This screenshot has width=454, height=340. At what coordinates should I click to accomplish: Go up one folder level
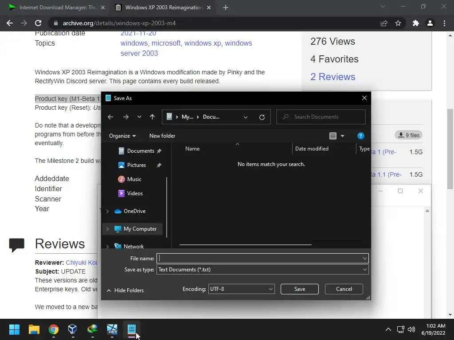(153, 117)
